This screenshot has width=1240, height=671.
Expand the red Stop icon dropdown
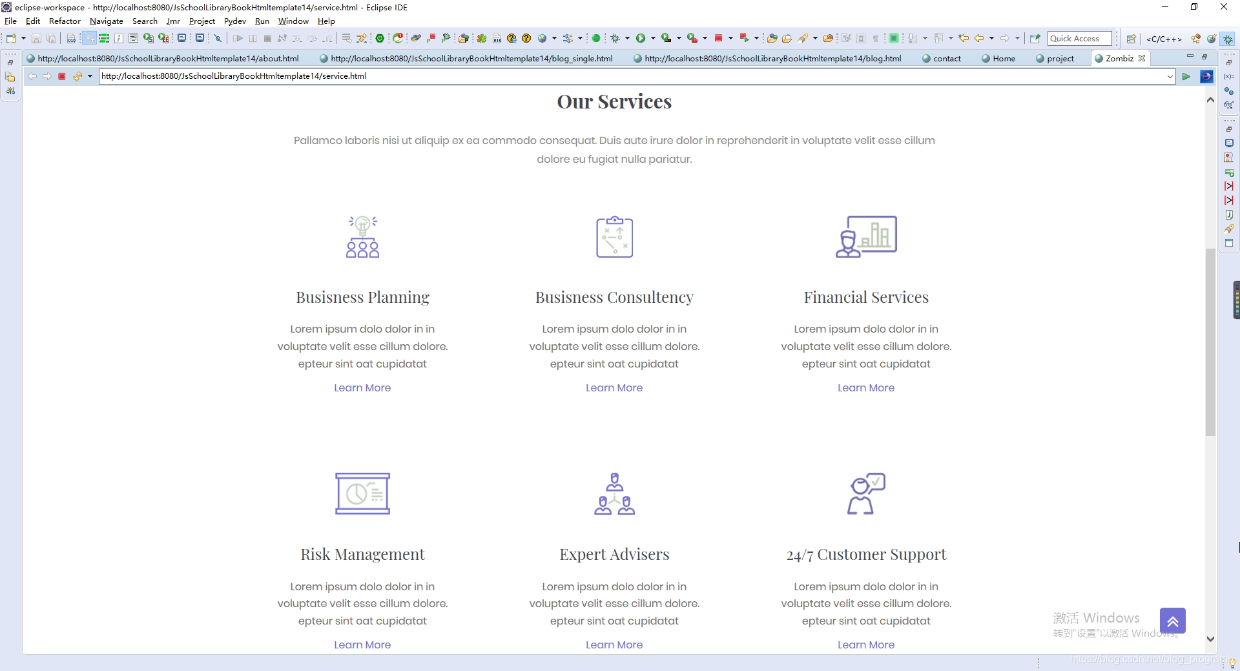pyautogui.click(x=730, y=38)
